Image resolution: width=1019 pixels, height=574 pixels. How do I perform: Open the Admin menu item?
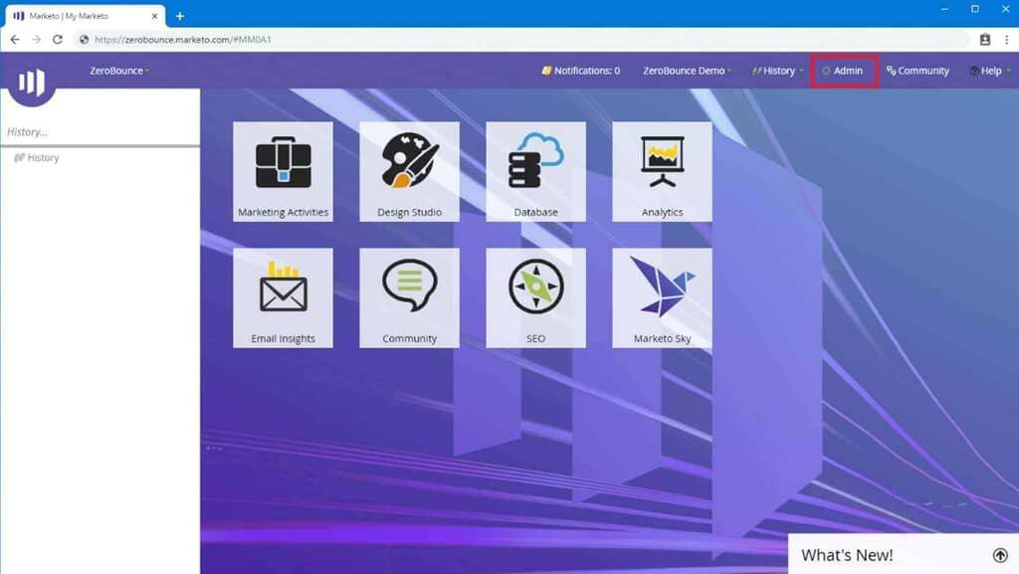pos(843,70)
